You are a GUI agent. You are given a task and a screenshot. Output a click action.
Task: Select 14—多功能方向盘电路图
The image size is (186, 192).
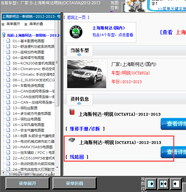tap(32, 114)
